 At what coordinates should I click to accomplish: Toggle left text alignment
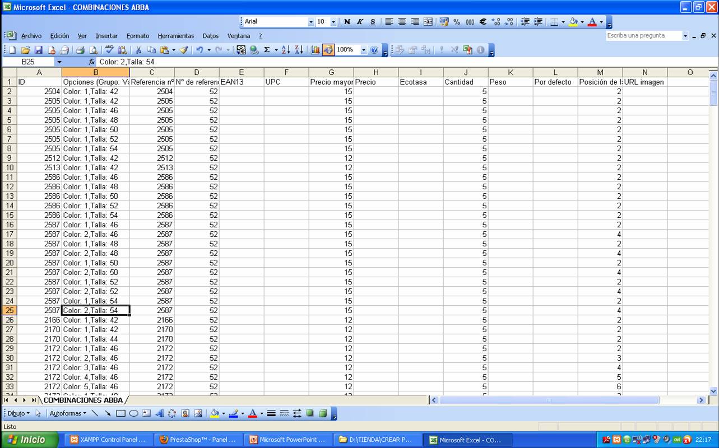click(x=389, y=22)
